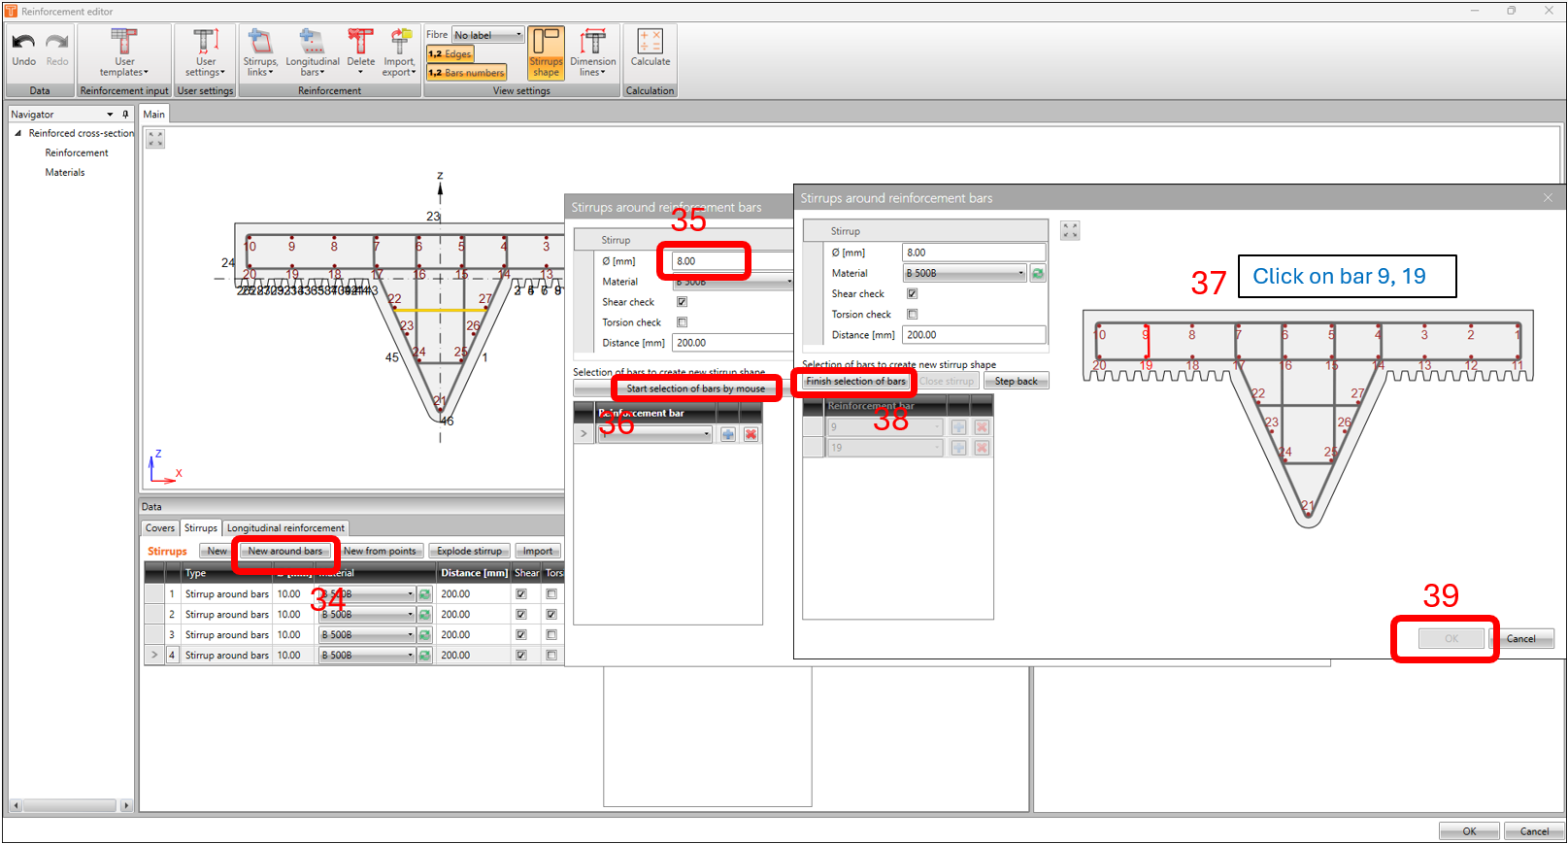Toggle the Shear checkbox for stirrup row 1
The width and height of the screenshot is (1568, 844).
click(521, 594)
